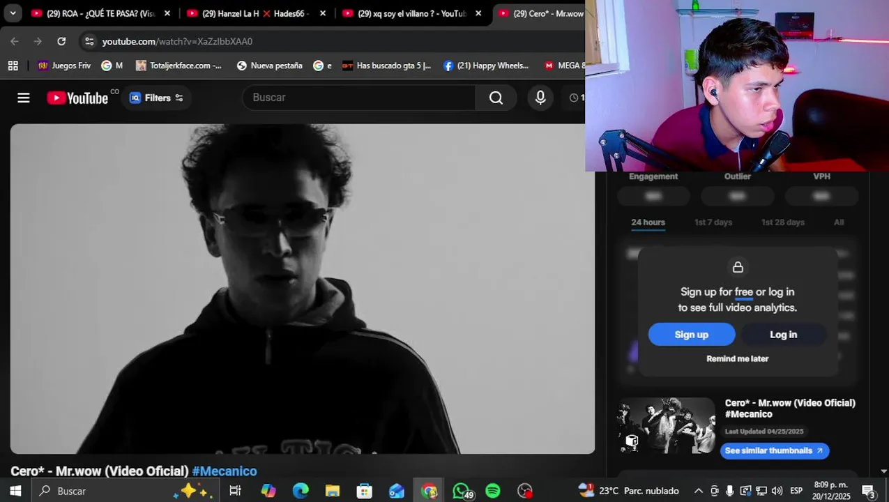Click the Outlier metric label

pos(738,176)
